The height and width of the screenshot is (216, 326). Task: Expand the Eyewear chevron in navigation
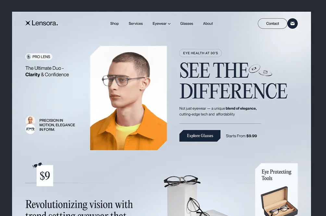pyautogui.click(x=169, y=24)
